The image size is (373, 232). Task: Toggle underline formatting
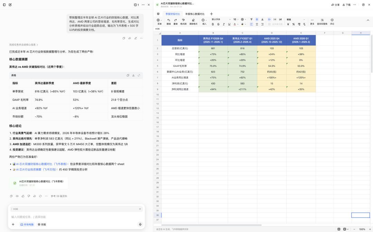pos(229,24)
